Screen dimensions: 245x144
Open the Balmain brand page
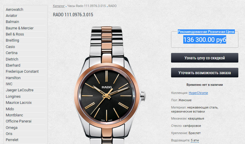[x=12, y=22]
